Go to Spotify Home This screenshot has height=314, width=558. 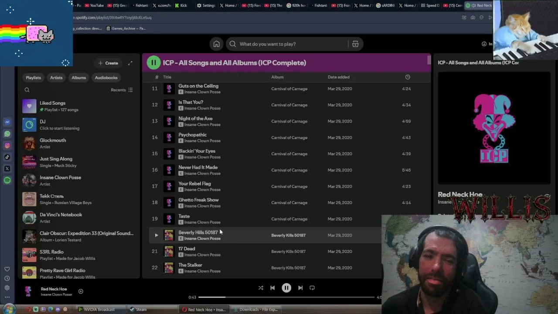(216, 44)
